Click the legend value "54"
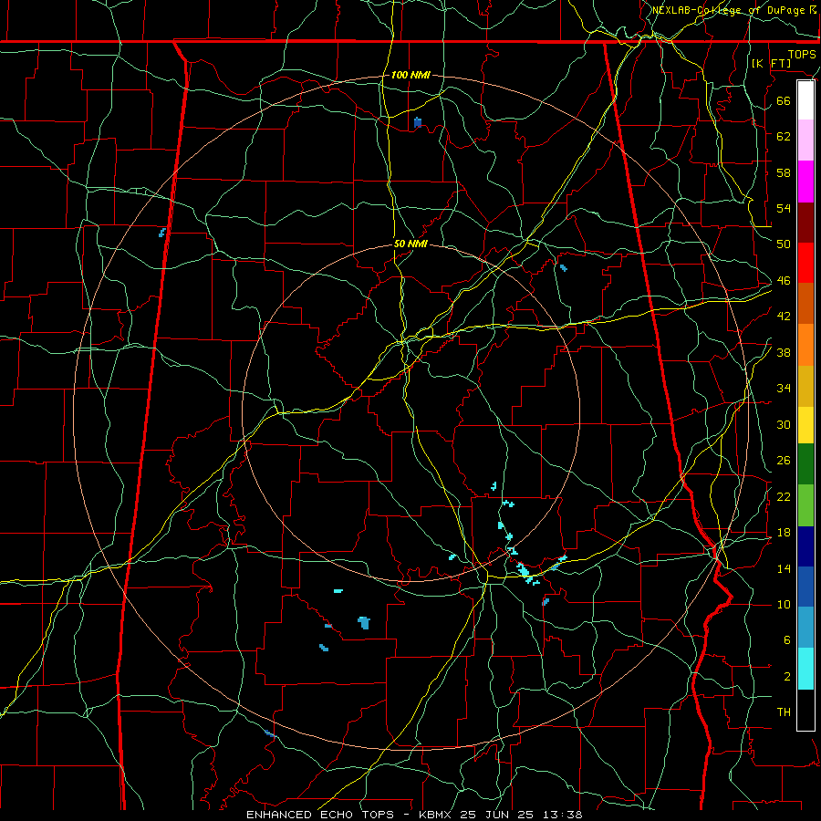The height and width of the screenshot is (821, 821). pyautogui.click(x=784, y=208)
